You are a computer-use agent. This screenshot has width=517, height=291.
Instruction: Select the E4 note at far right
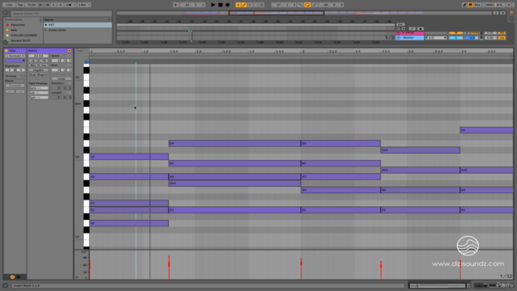486,130
